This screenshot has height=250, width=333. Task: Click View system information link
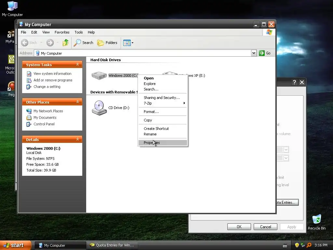[x=52, y=74]
